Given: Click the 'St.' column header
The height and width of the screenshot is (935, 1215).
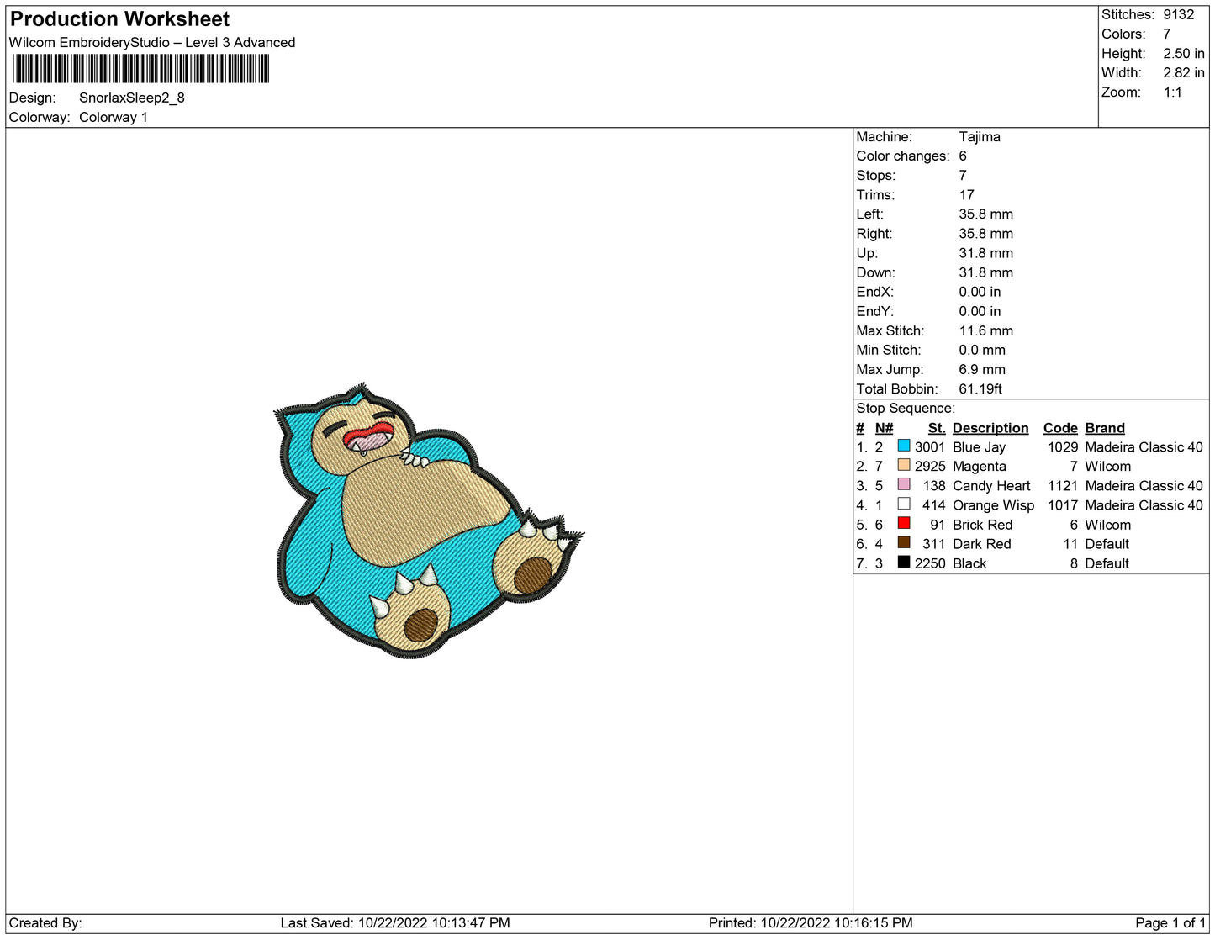Looking at the screenshot, I should pos(937,428).
